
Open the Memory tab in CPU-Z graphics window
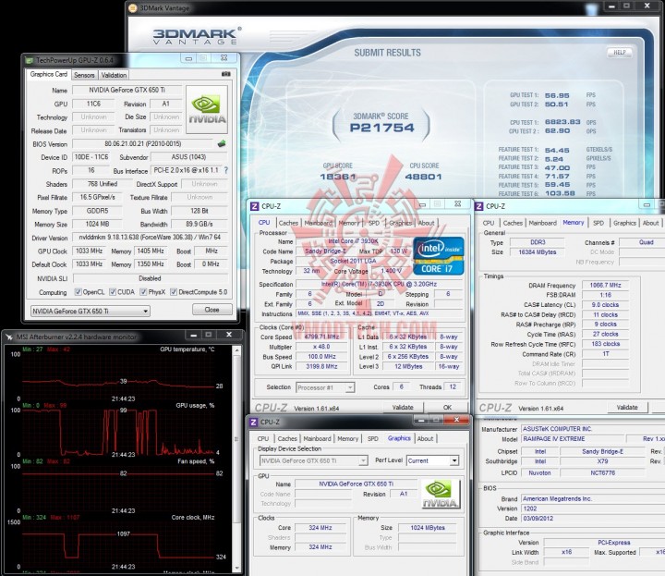348,438
